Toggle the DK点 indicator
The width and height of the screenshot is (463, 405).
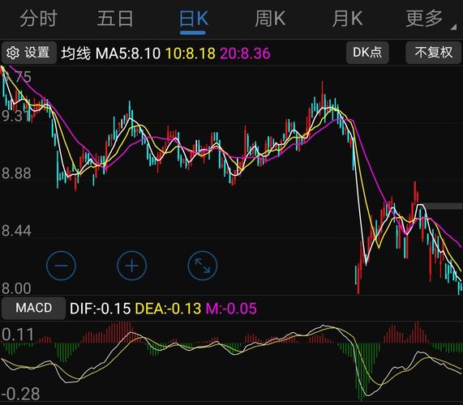[367, 53]
